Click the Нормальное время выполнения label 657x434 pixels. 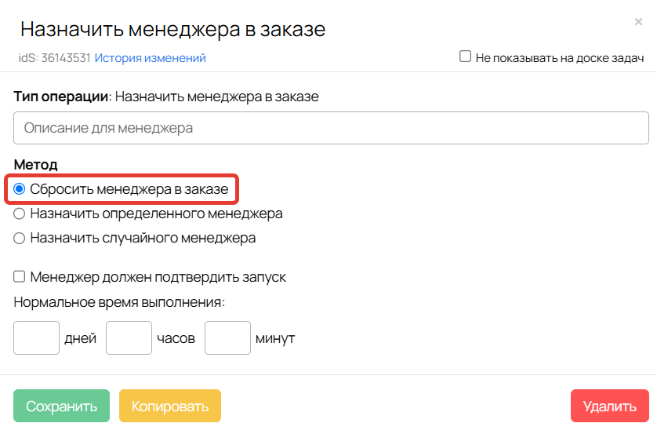tap(119, 302)
